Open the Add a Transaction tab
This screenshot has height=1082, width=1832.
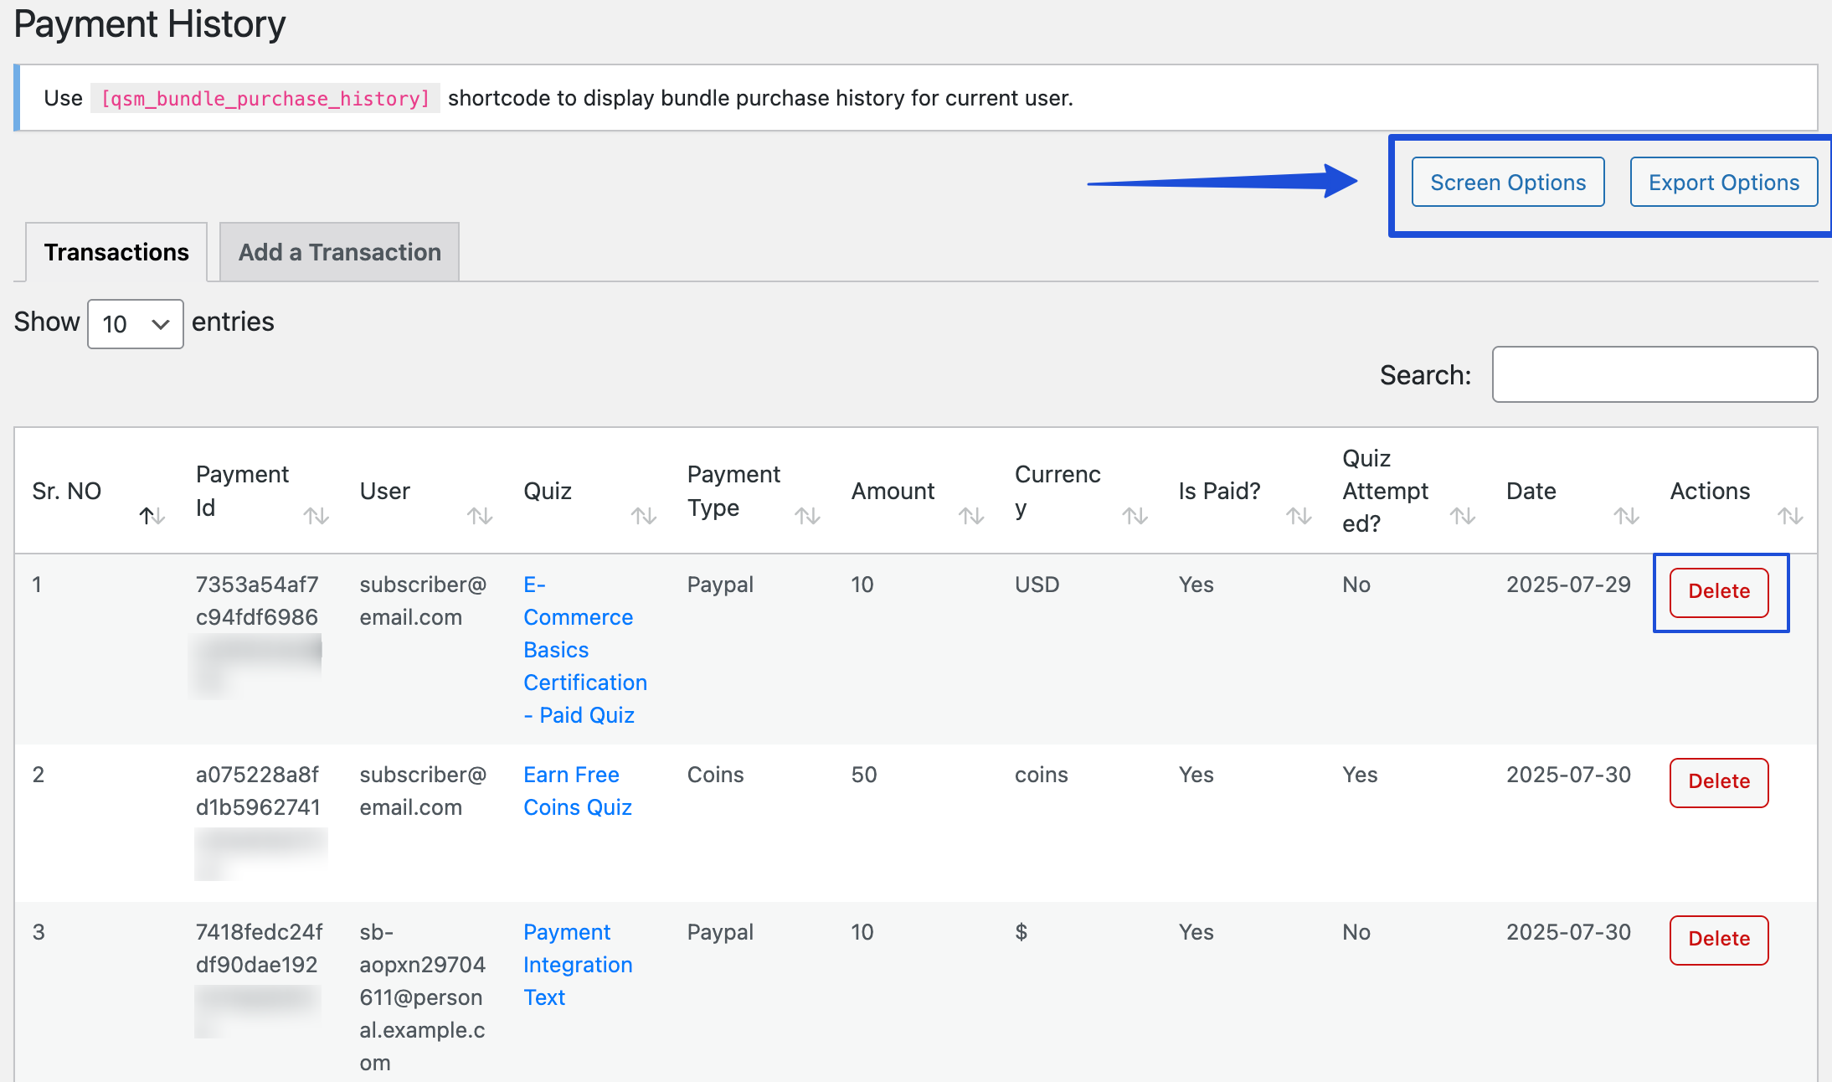[x=339, y=252]
